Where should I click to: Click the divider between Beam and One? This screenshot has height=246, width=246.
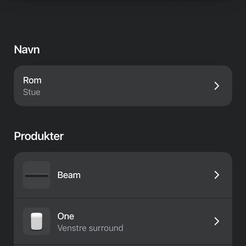(123, 198)
